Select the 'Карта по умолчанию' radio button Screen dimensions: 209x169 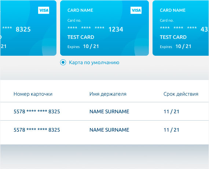click(63, 62)
